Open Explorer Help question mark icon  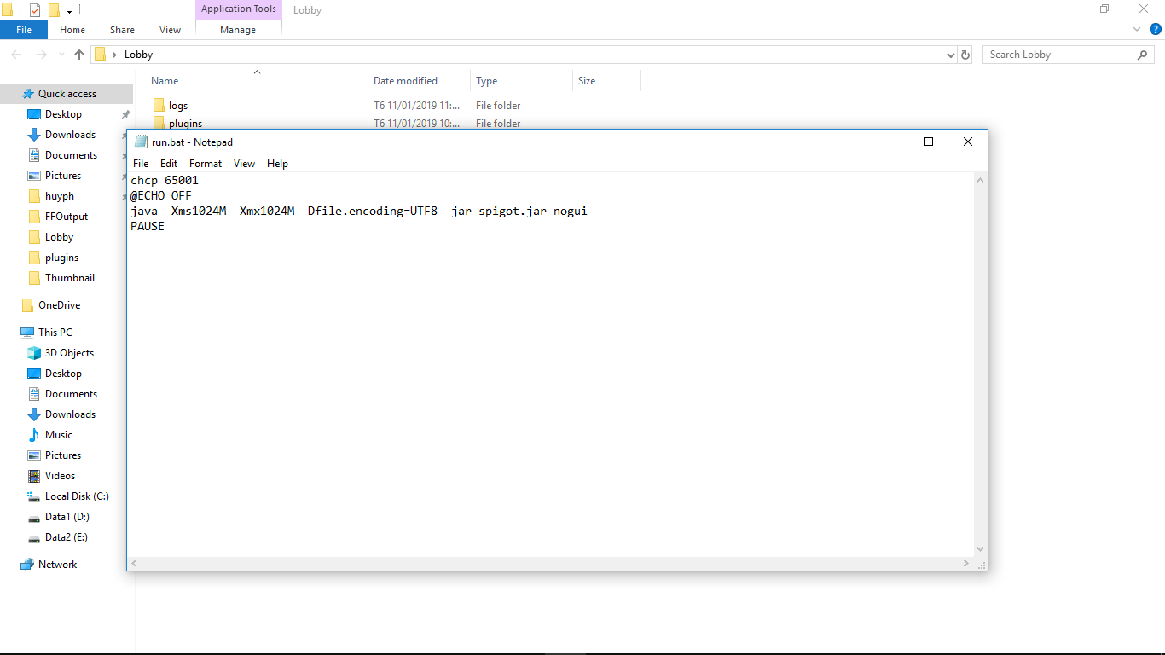[1156, 29]
